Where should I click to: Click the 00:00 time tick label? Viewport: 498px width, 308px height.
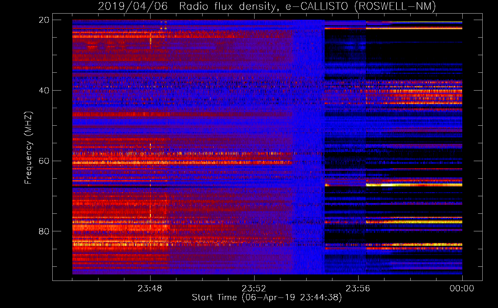pyautogui.click(x=462, y=289)
